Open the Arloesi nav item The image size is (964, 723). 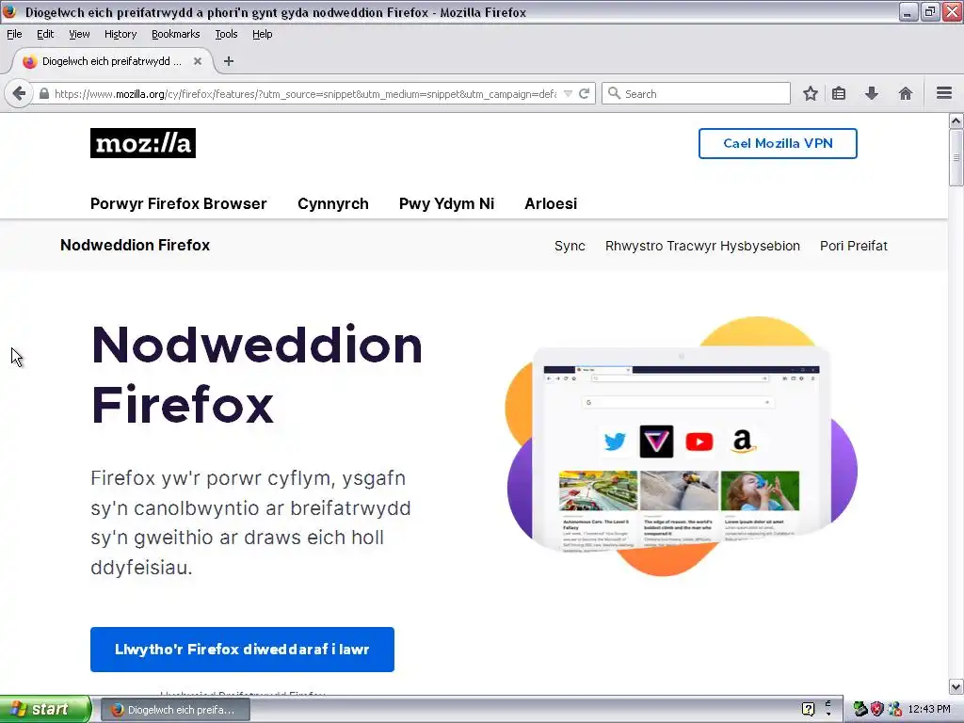[x=551, y=203]
